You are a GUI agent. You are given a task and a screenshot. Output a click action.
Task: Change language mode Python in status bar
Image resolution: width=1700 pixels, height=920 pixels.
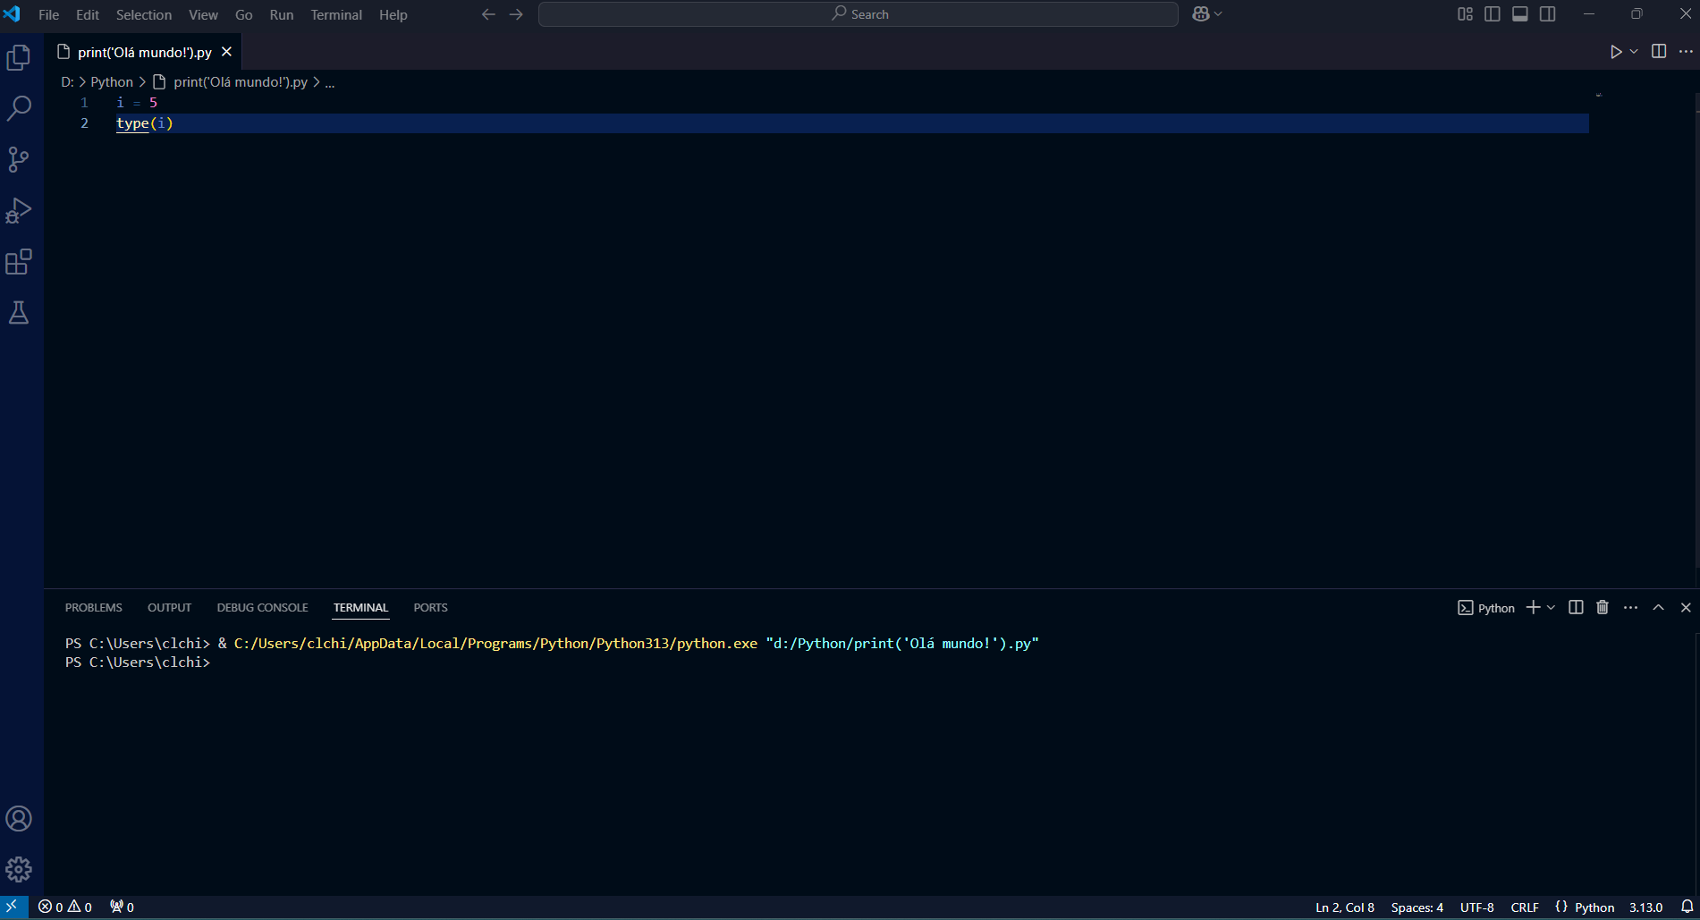click(1594, 907)
